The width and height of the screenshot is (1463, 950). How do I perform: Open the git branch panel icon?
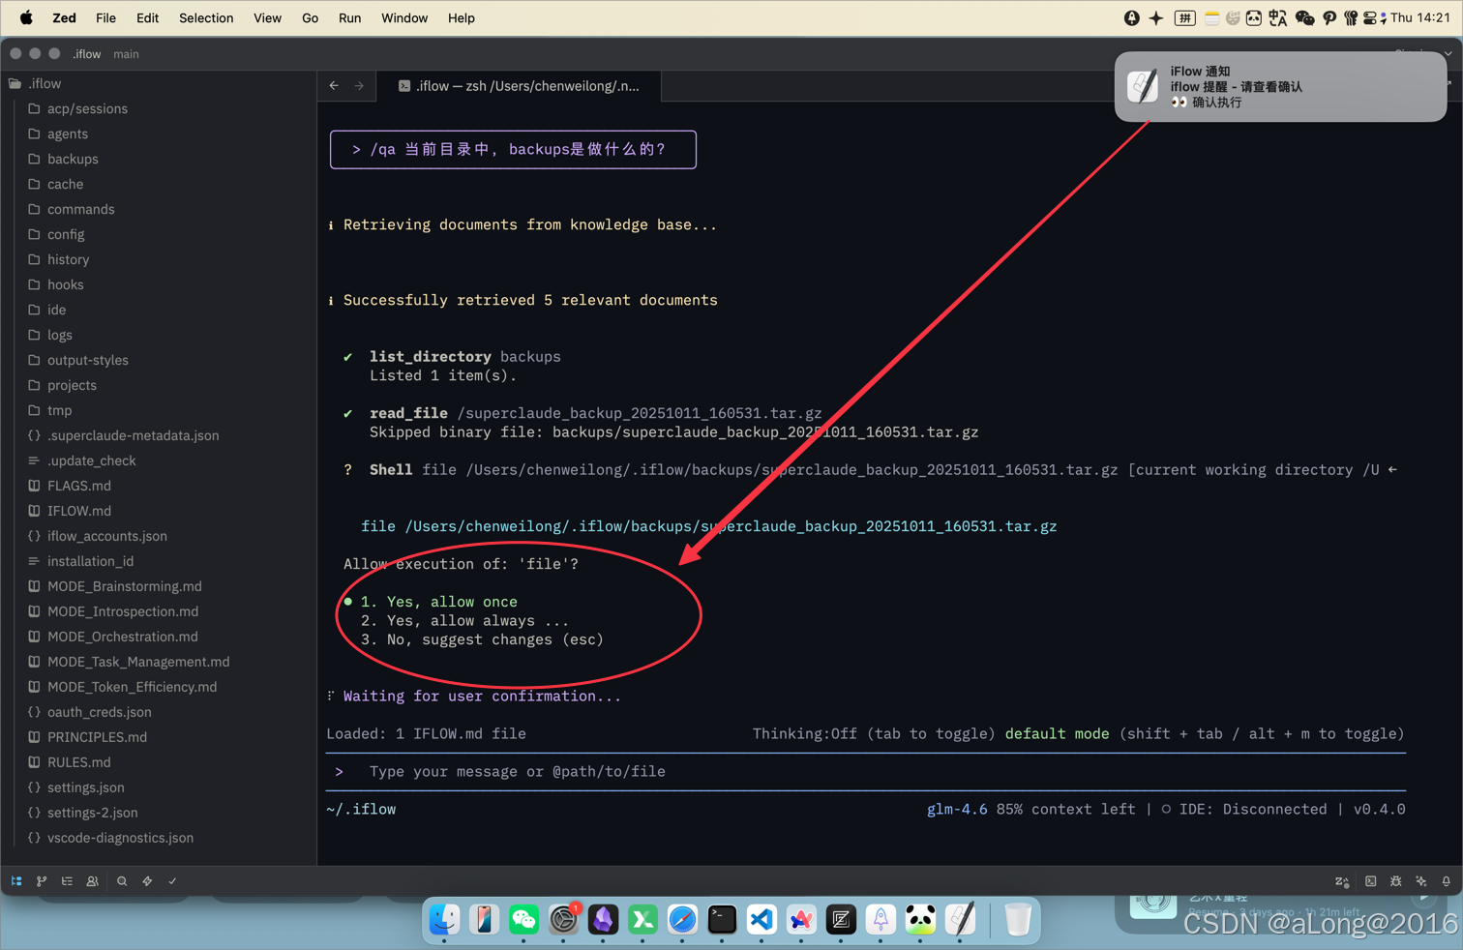click(x=42, y=881)
